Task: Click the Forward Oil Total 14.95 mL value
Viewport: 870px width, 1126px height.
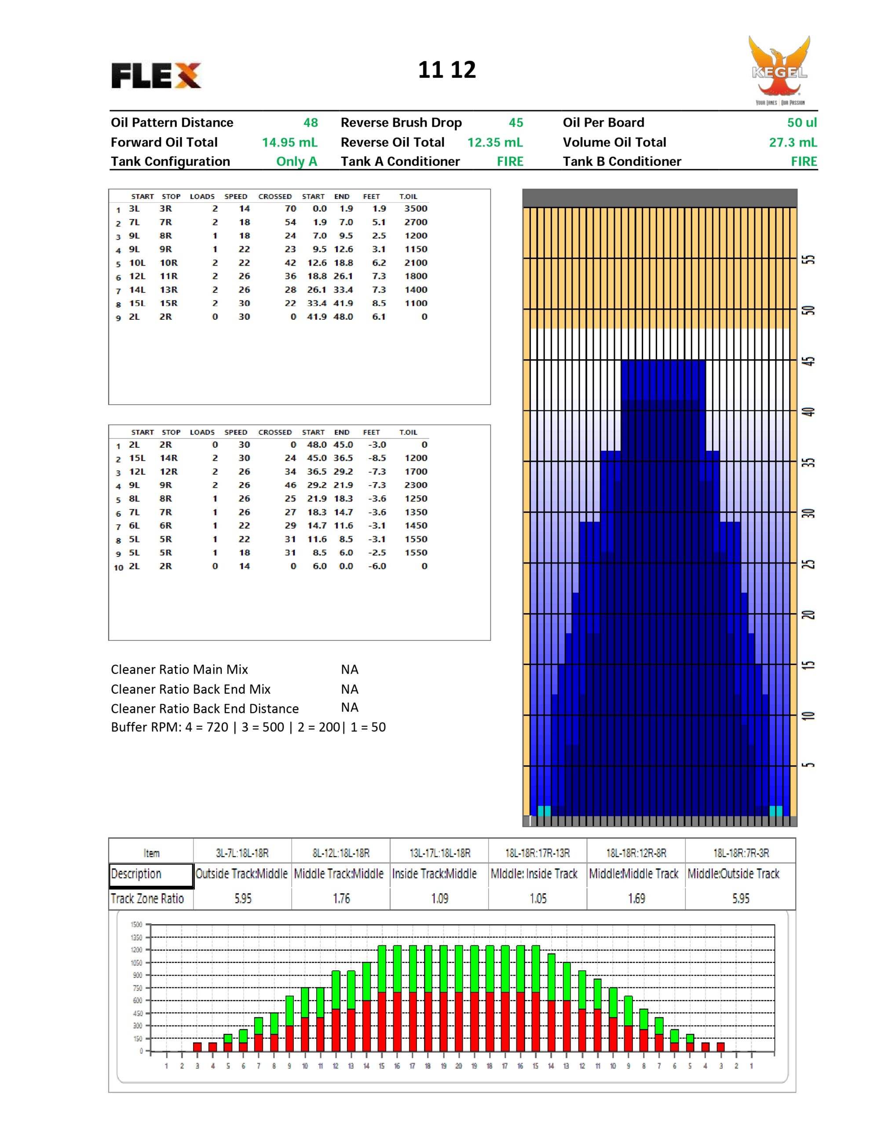Action: coord(289,143)
